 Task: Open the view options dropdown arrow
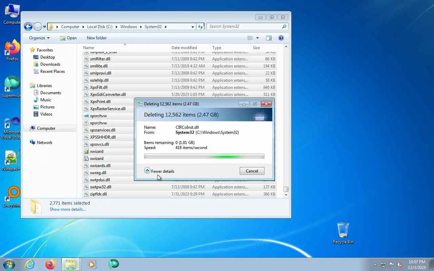click(x=257, y=38)
